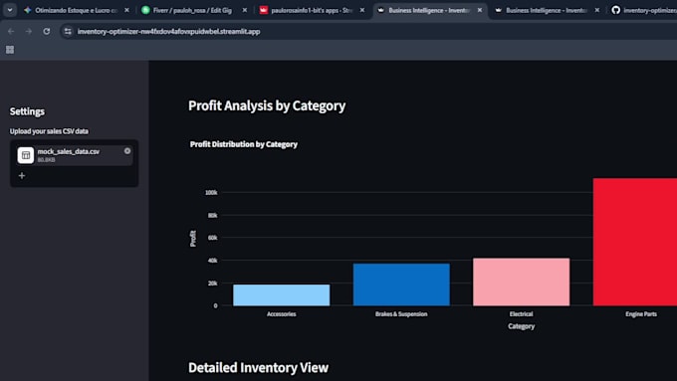
Task: Click the 100k y-axis tick label
Action: [211, 192]
